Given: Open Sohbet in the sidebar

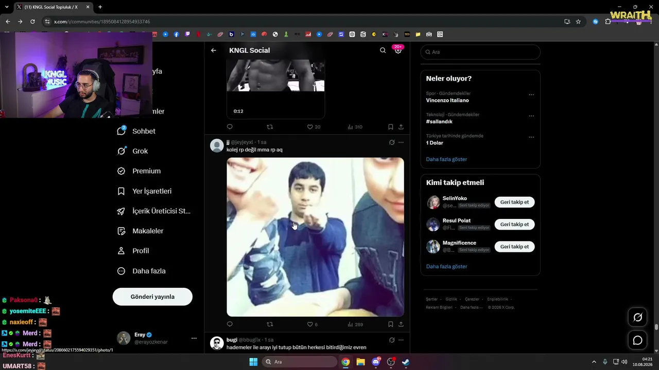Looking at the screenshot, I should tap(136, 131).
